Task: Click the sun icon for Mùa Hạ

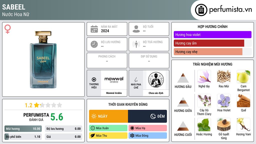Action: (132, 128)
